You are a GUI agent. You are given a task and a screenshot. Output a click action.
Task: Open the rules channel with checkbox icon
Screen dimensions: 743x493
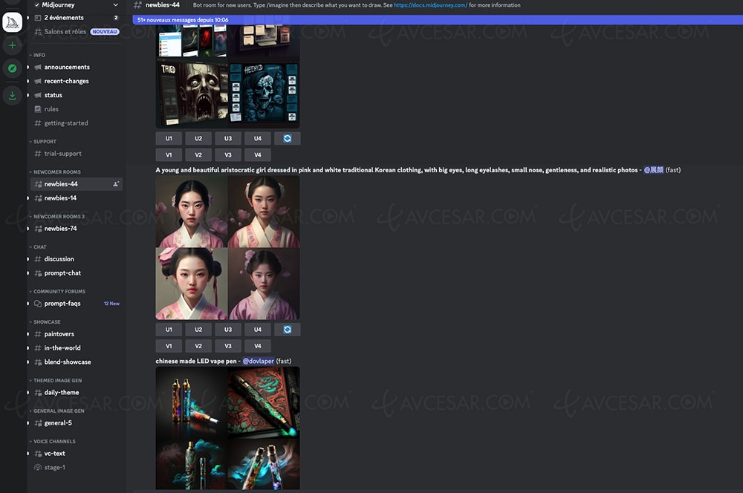51,109
